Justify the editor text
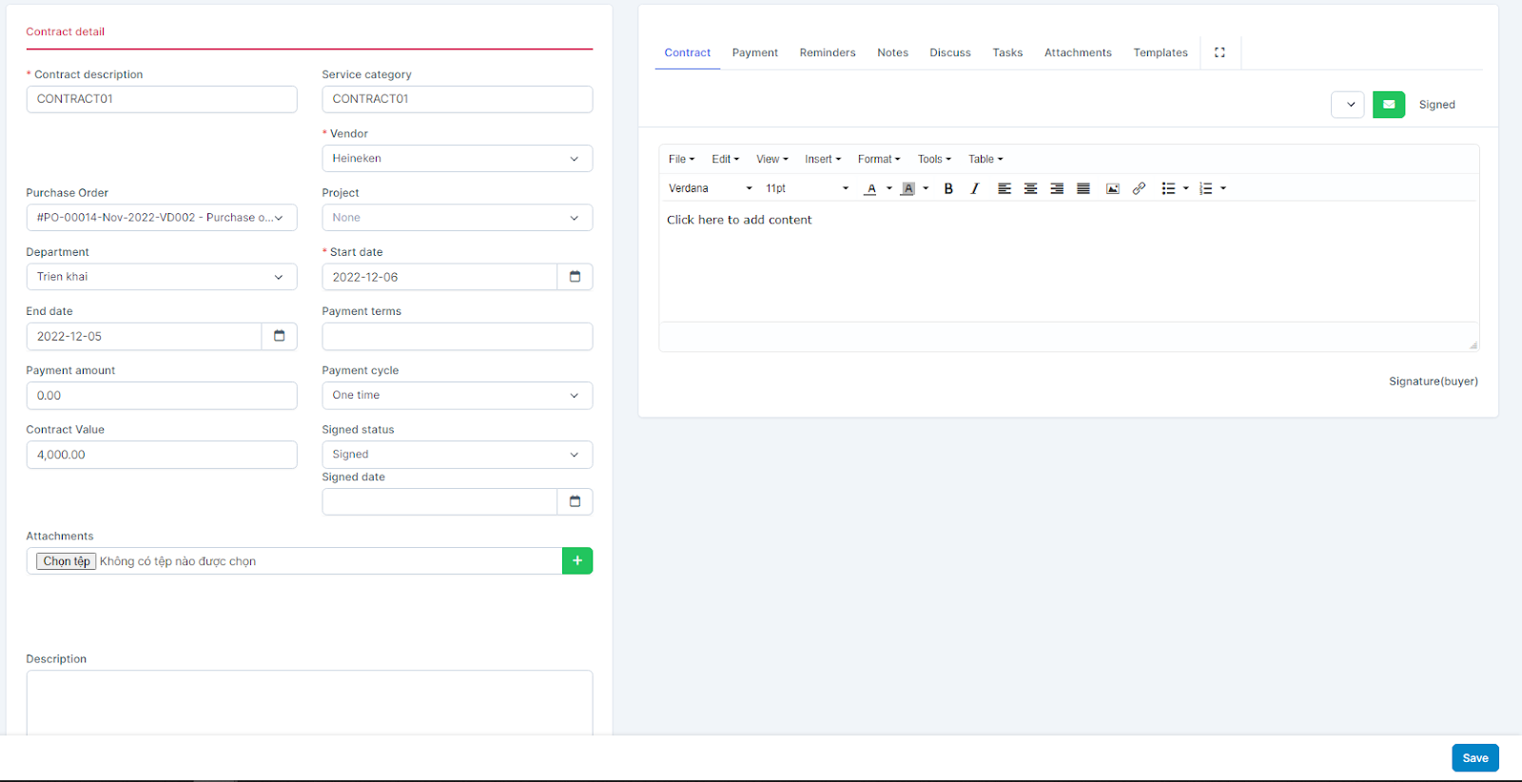Screen dimensions: 1522x782 (1083, 188)
